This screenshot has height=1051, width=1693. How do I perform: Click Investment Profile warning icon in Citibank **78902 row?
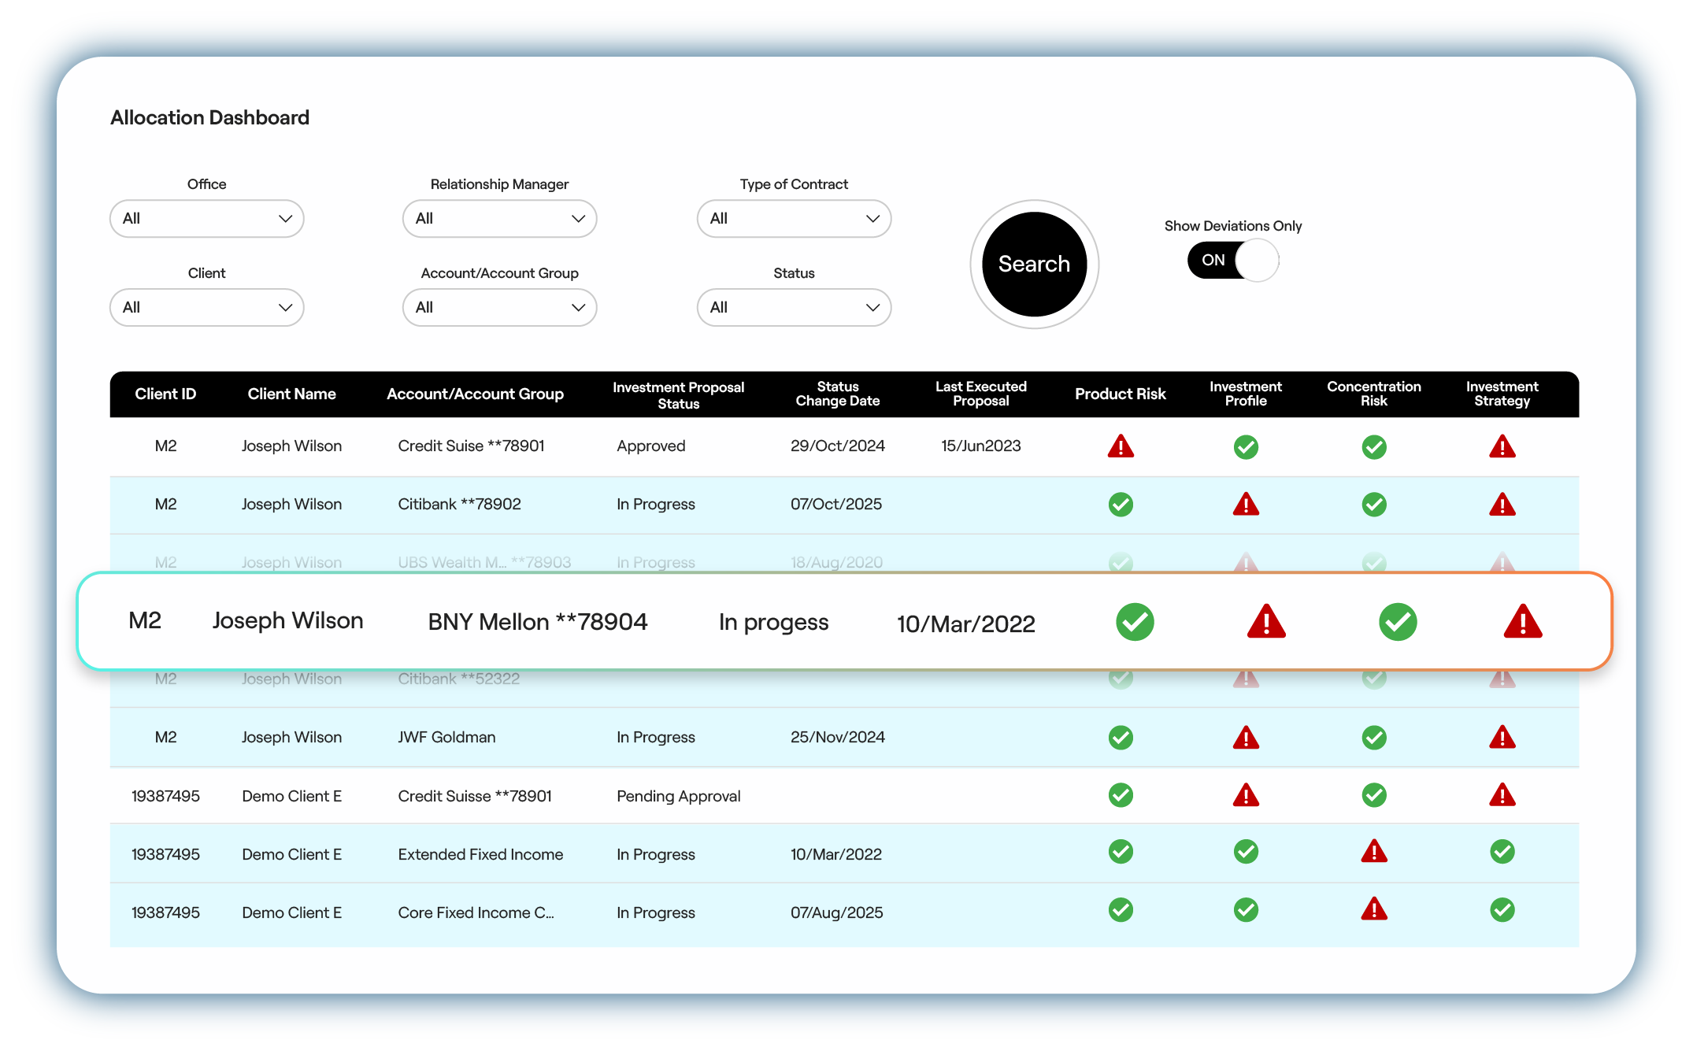point(1245,504)
